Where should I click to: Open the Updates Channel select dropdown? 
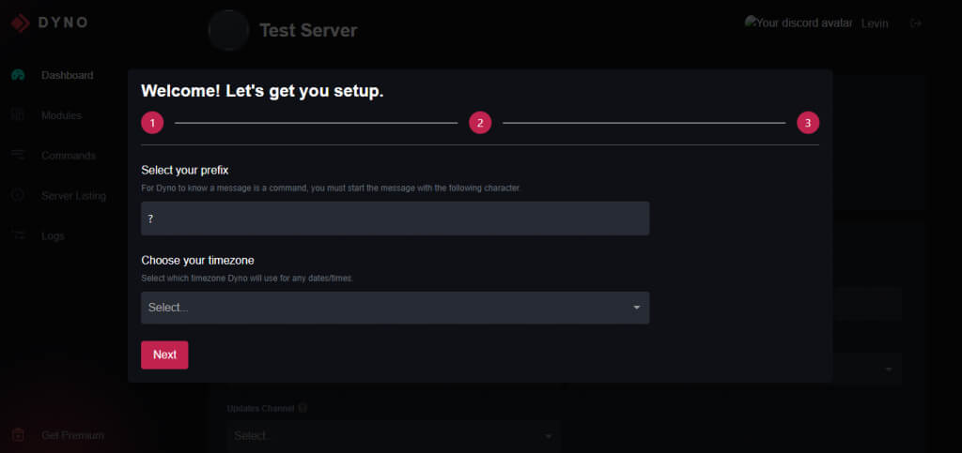[393, 435]
